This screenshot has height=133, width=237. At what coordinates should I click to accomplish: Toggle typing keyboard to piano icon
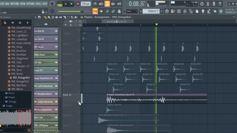95,11
